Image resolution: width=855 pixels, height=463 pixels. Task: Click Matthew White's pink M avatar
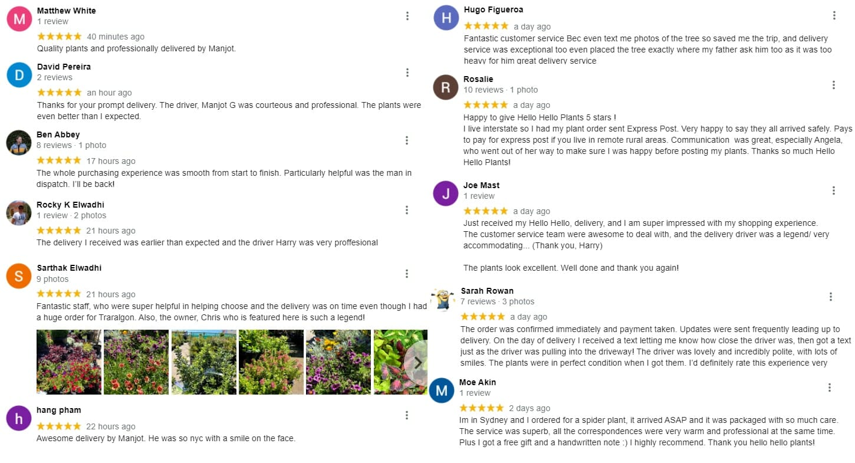point(19,19)
